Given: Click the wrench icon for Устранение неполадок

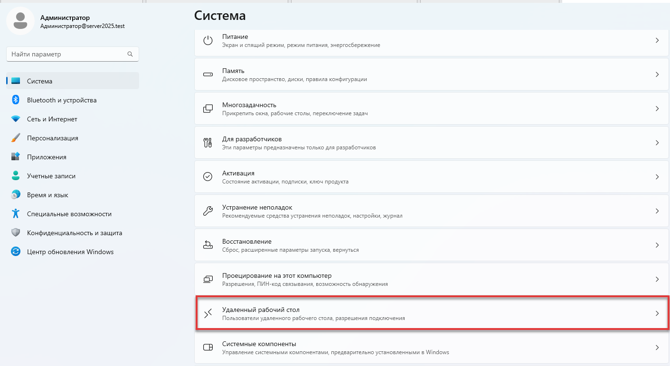Looking at the screenshot, I should 208,211.
